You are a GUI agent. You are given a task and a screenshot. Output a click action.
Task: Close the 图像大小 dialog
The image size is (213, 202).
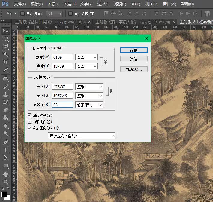146,38
